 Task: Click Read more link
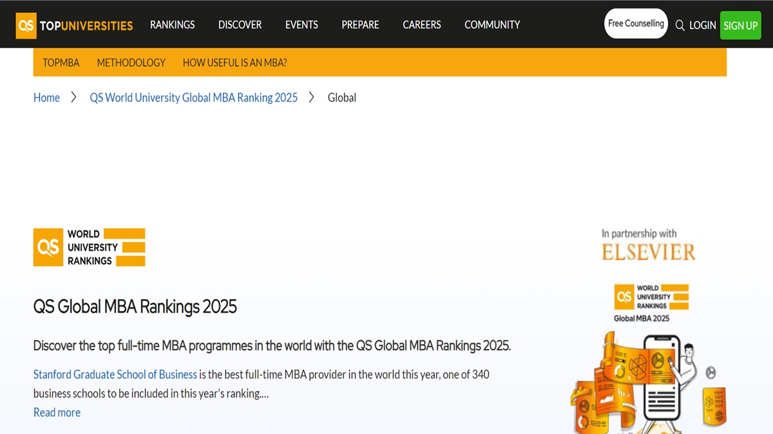point(57,413)
